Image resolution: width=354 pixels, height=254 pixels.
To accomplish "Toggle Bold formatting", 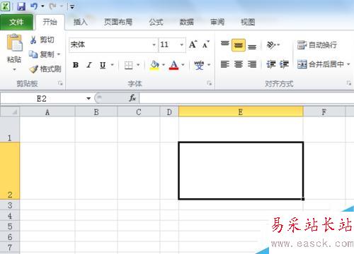I will tap(76, 65).
